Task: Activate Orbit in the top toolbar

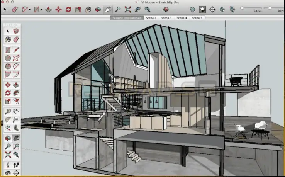Action: coord(98,9)
